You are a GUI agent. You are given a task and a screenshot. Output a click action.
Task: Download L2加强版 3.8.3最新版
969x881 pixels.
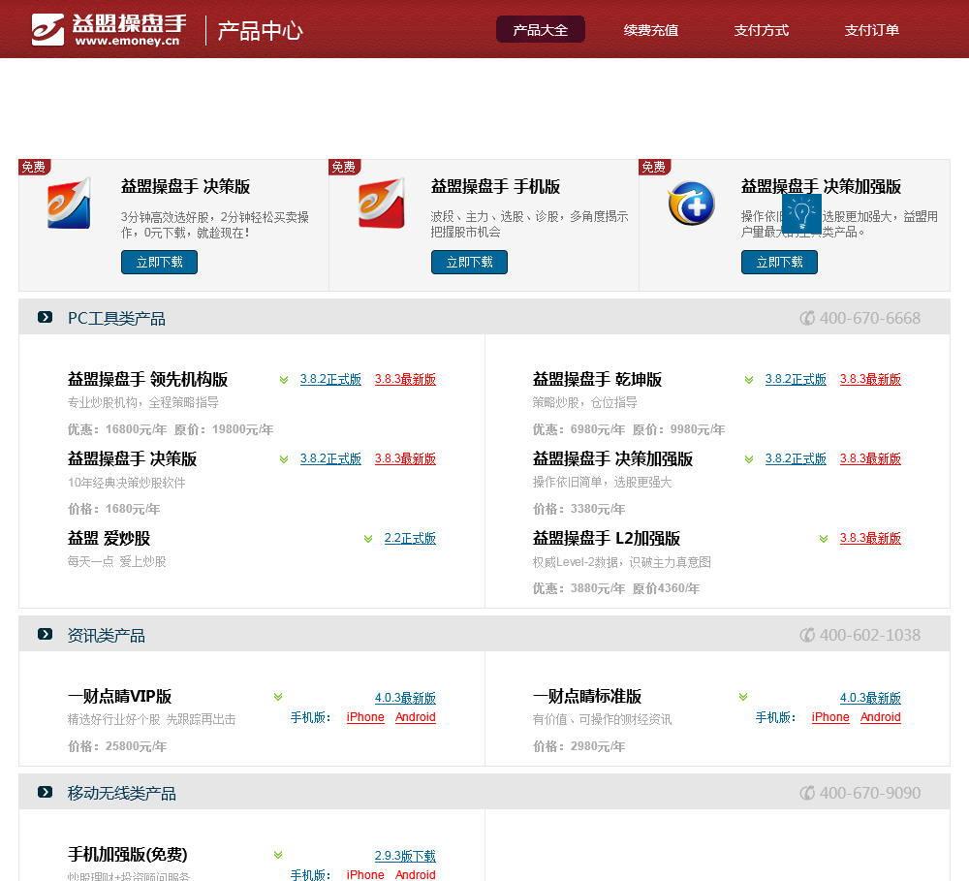click(871, 538)
